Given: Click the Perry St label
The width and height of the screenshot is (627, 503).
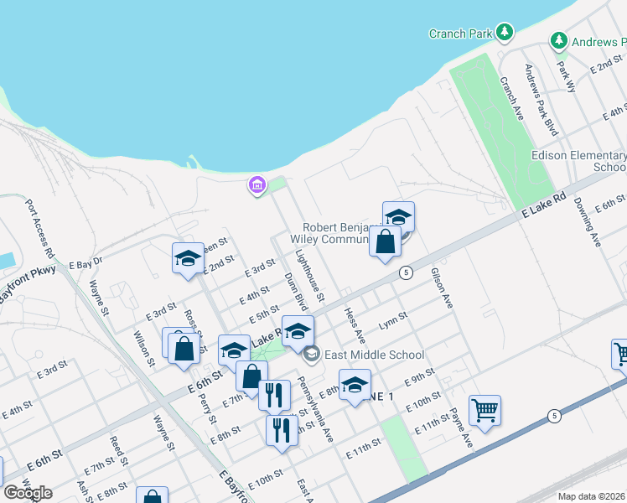Looking at the screenshot, I should (207, 408).
